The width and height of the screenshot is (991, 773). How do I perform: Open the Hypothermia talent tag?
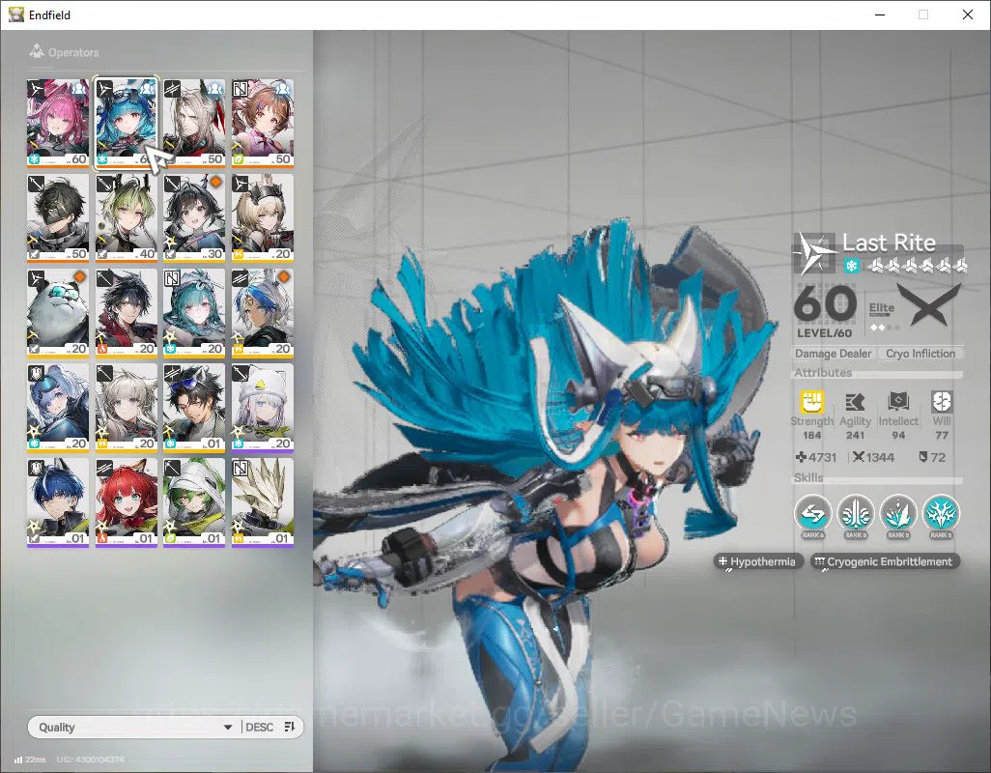click(758, 561)
